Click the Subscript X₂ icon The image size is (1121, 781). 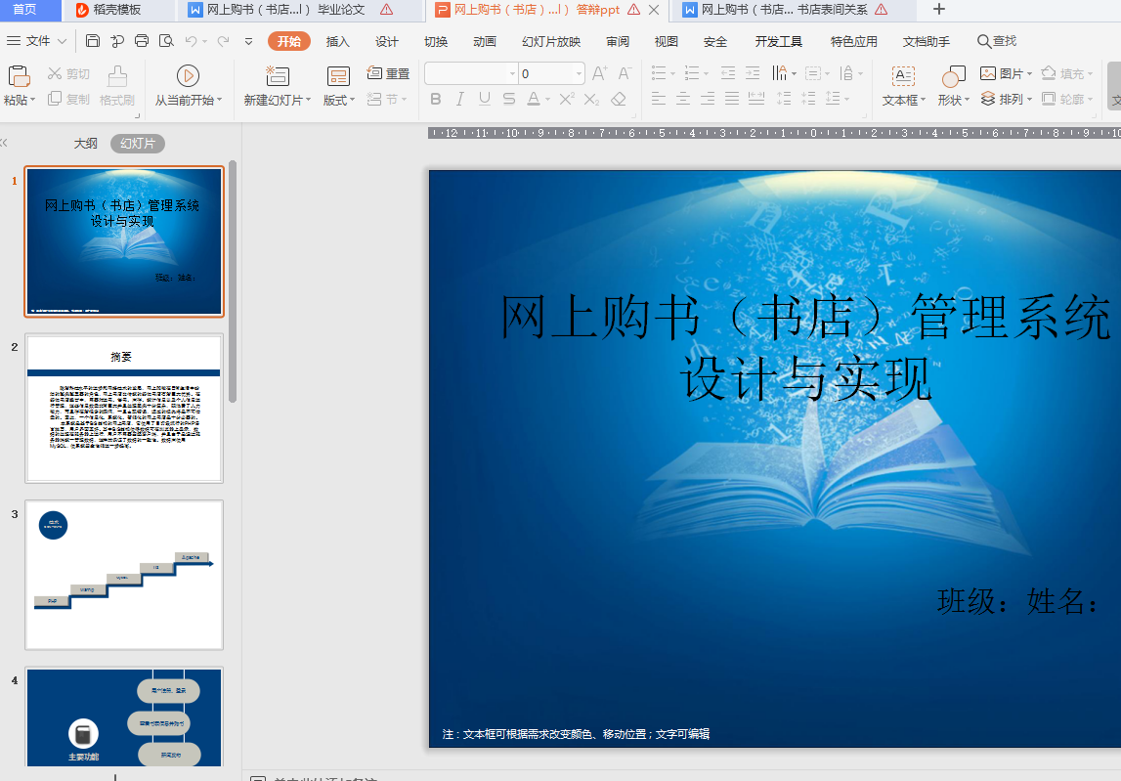pos(591,100)
